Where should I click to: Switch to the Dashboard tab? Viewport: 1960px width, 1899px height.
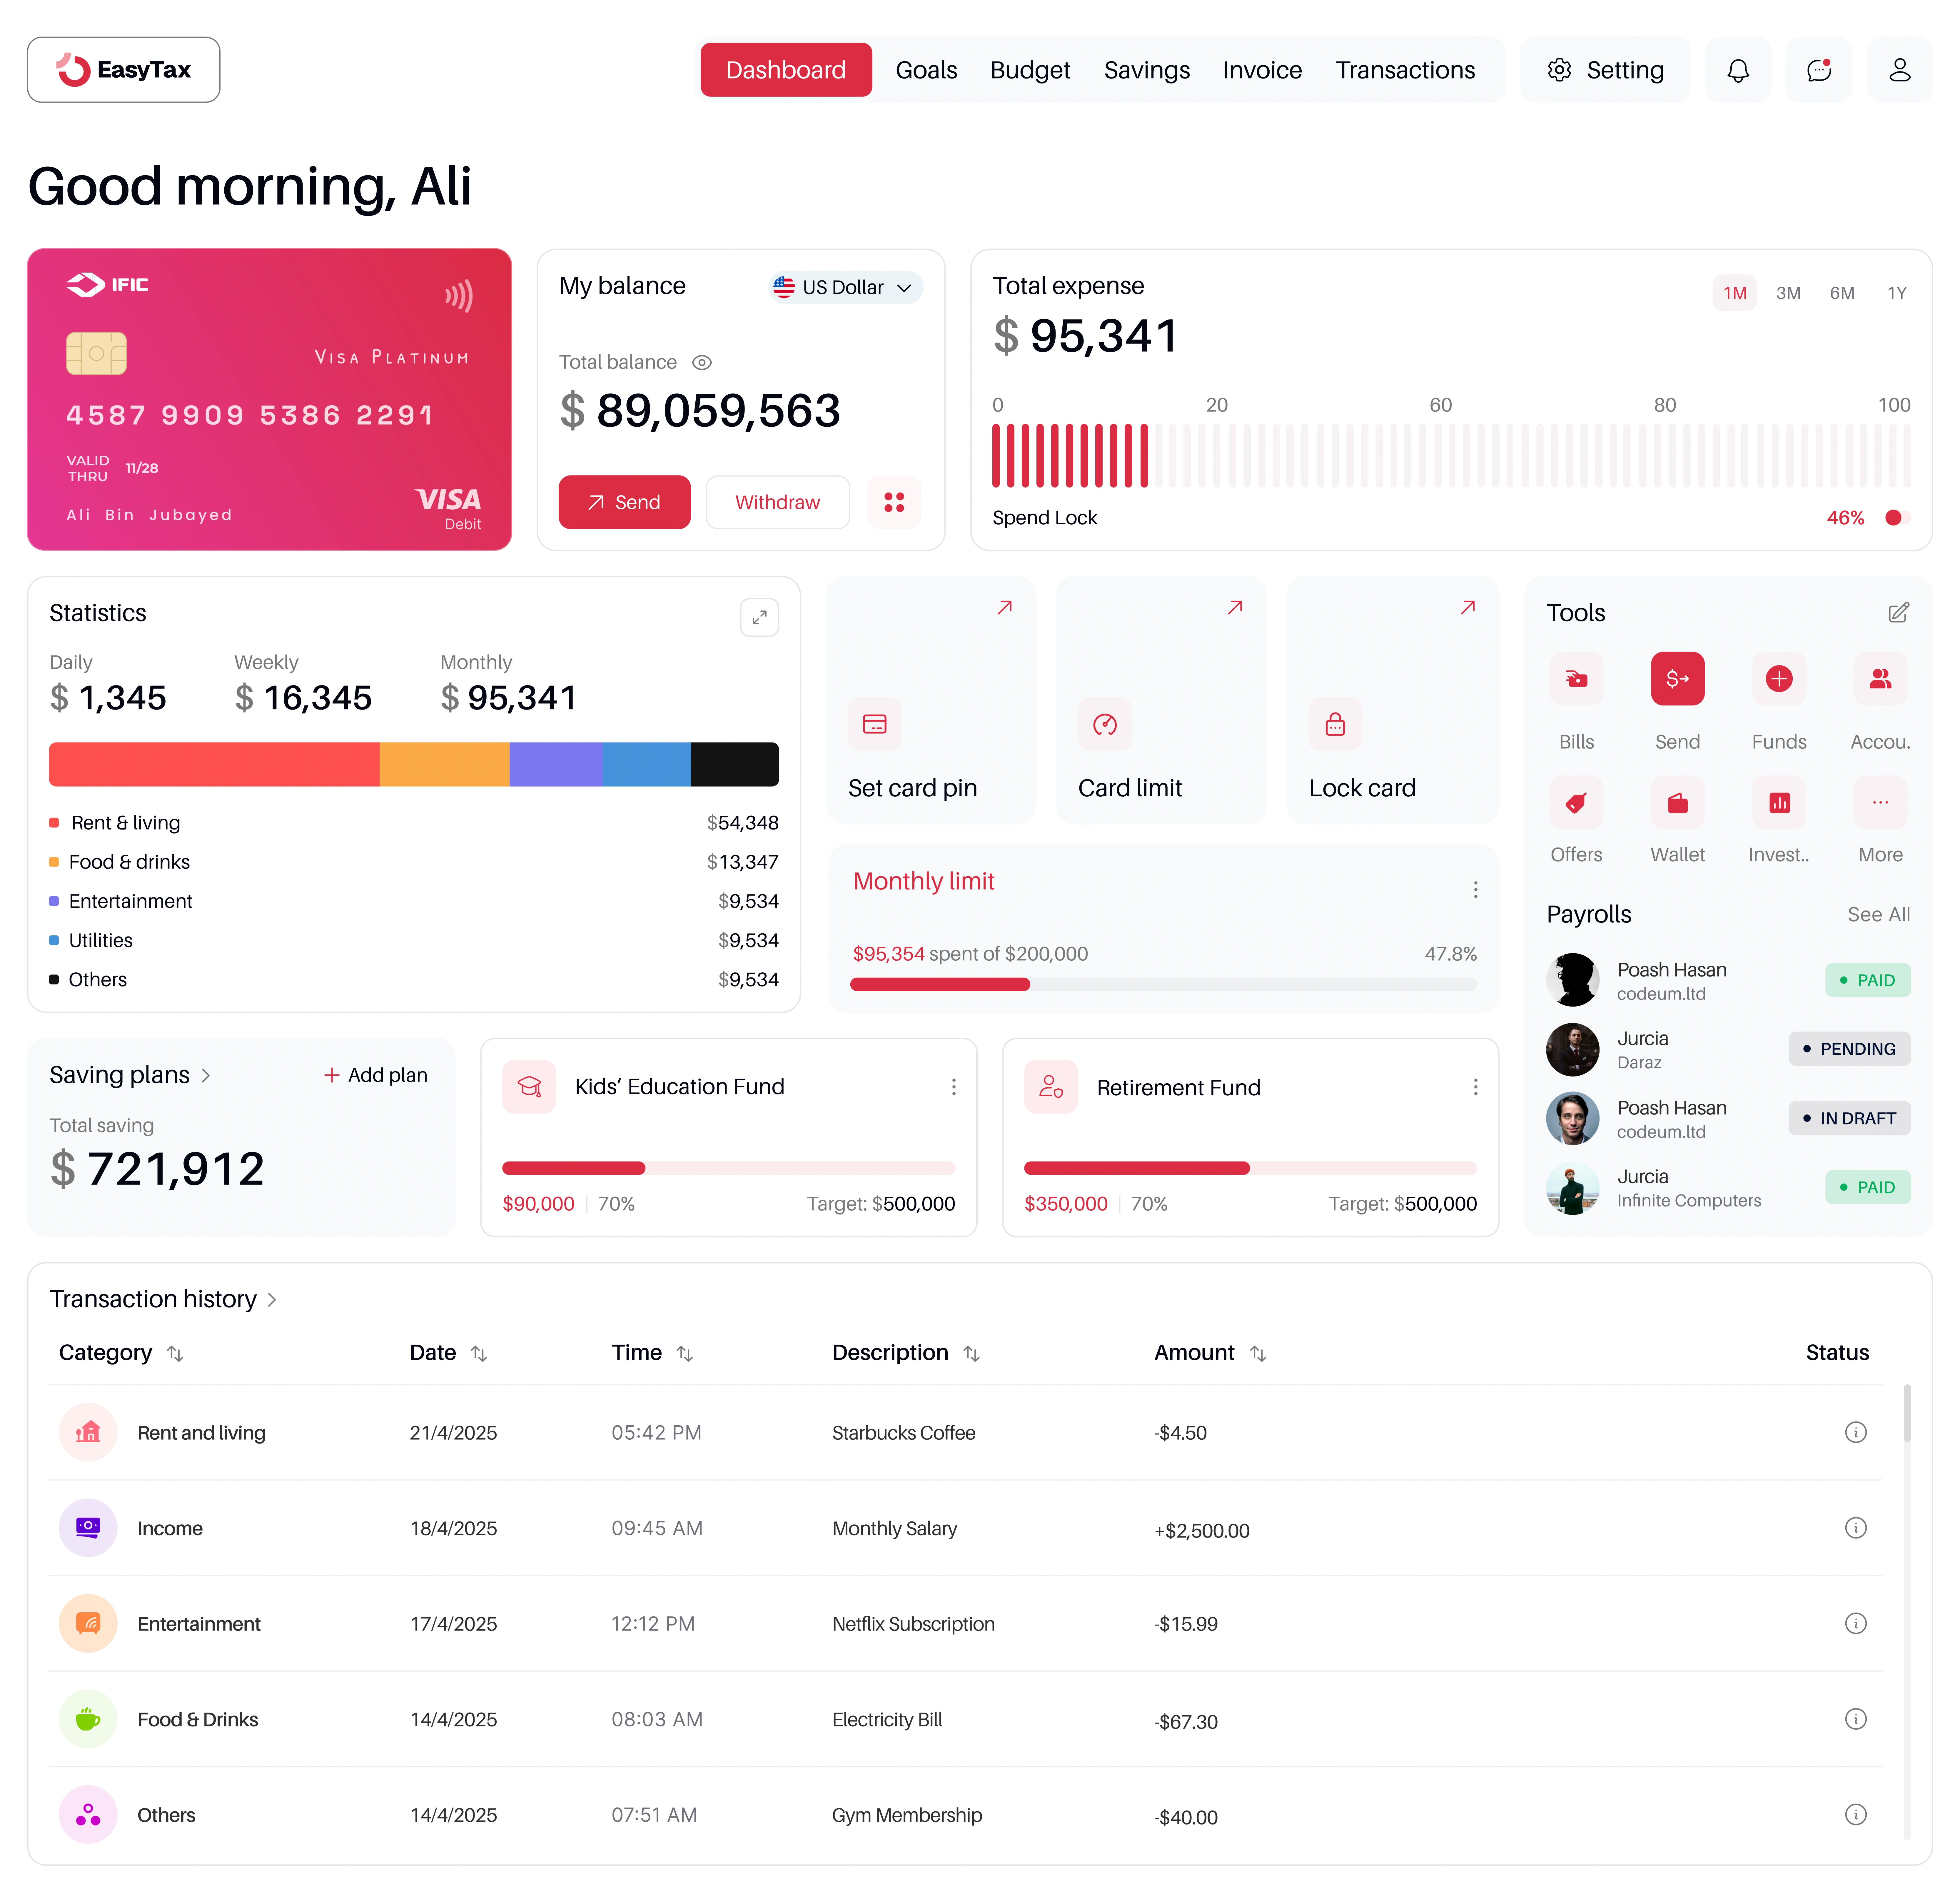[786, 70]
